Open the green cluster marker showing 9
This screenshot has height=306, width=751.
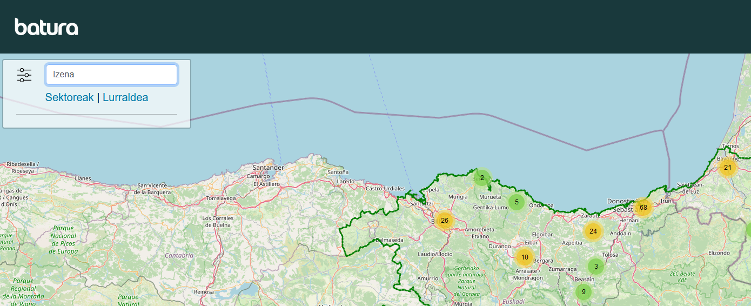pos(584,292)
